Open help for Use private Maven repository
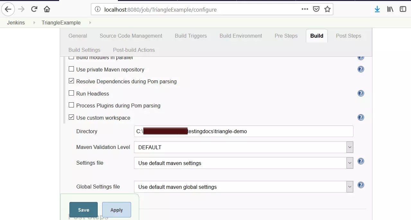 pos(361,69)
